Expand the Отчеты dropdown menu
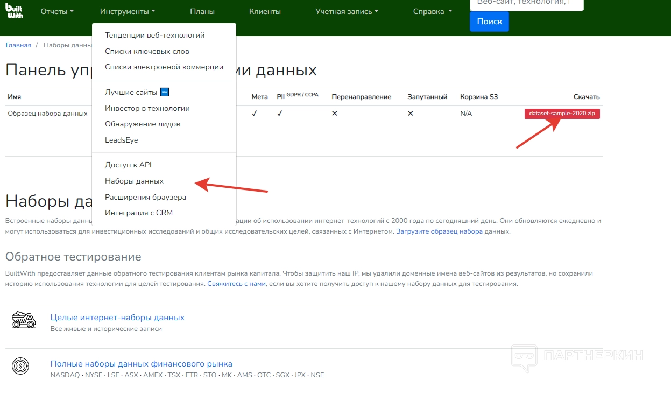671x401 pixels. [57, 11]
